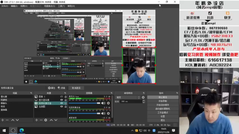Hide the 显示器采集 source

(x=62, y=100)
